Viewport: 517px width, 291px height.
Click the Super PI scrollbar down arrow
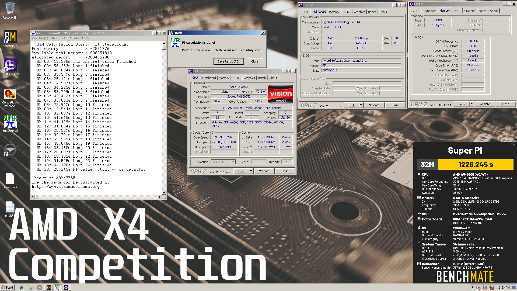click(x=164, y=192)
